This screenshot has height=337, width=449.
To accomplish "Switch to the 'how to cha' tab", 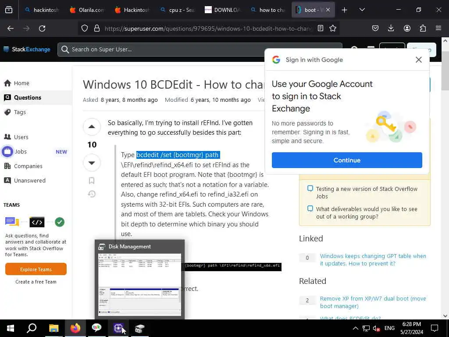I will pos(267,10).
